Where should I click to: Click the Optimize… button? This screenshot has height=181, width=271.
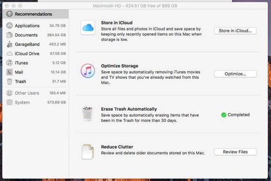click(235, 74)
